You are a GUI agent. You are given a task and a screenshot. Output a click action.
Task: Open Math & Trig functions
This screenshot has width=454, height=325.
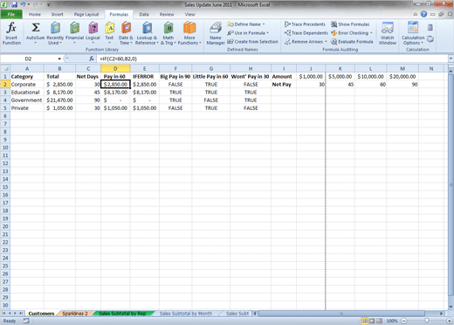(x=169, y=33)
